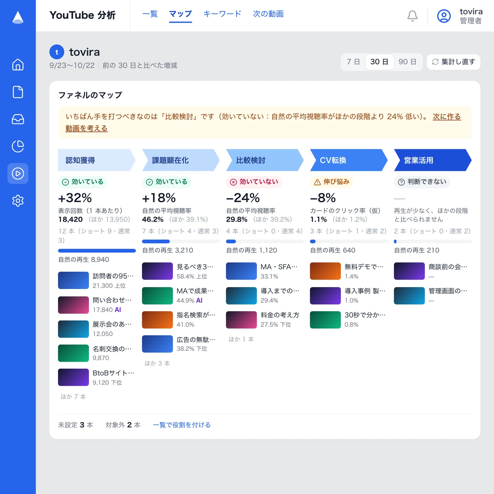494x494 pixels.
Task: Select the 30 日 period option
Action: pos(379,62)
